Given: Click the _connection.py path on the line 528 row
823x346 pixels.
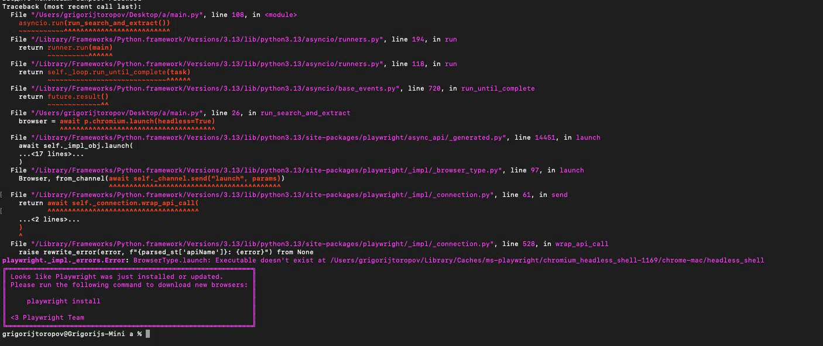Looking at the screenshot, I should (x=262, y=244).
